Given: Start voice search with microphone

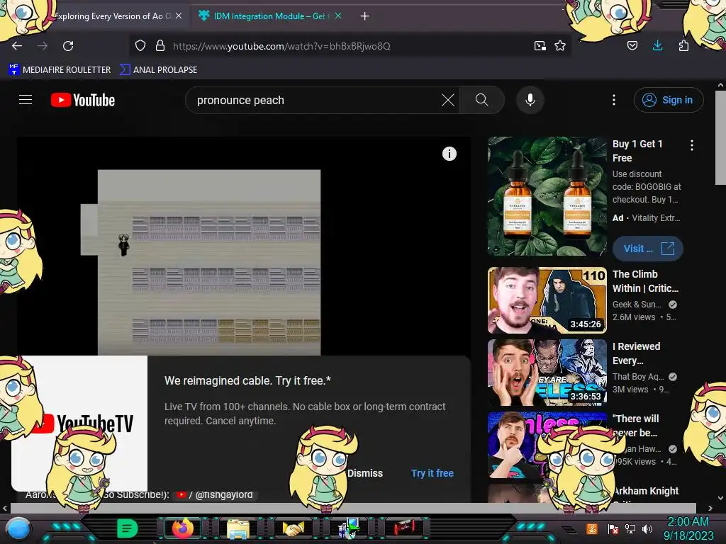Looking at the screenshot, I should (x=530, y=100).
